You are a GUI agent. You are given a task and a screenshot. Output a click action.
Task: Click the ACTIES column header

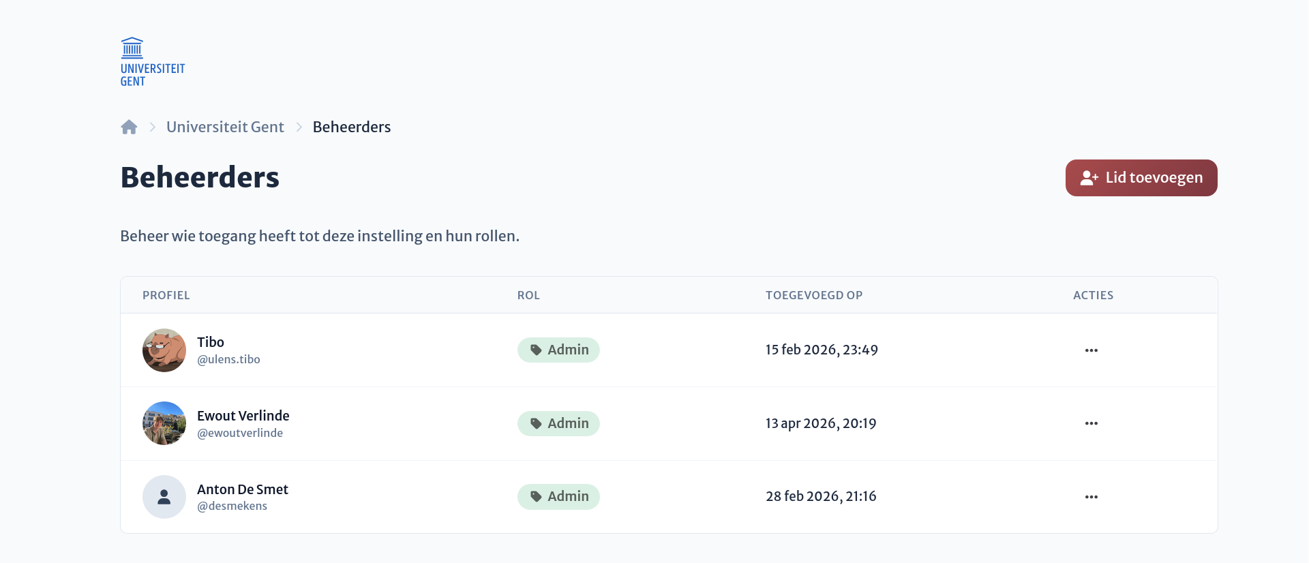pos(1093,295)
